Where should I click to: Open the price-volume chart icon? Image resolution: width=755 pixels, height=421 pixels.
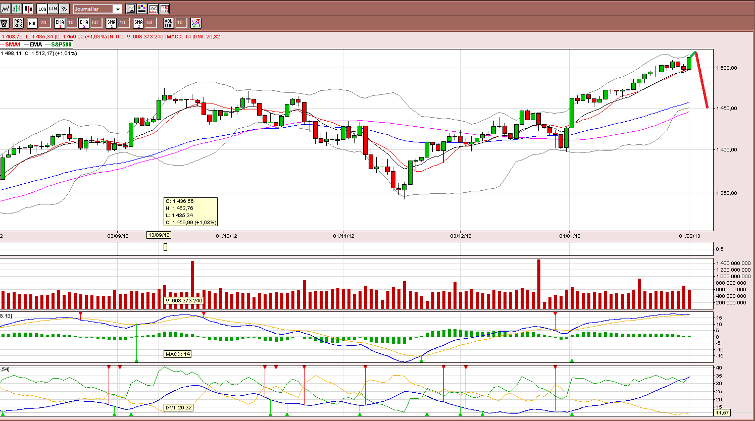click(x=153, y=9)
